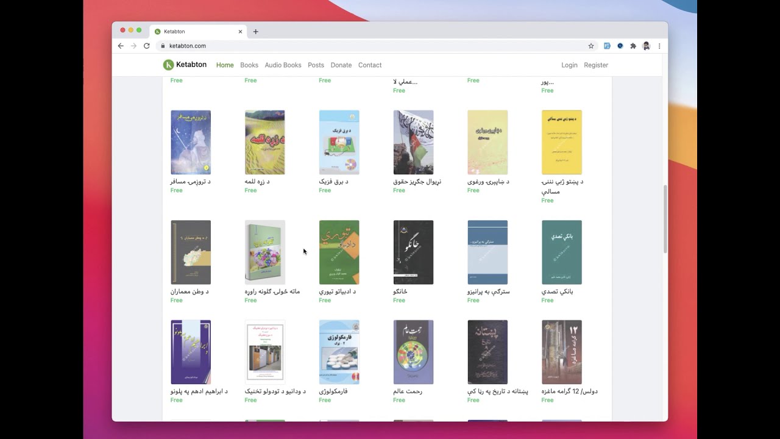Click the padlock site info icon
Image resolution: width=780 pixels, height=439 pixels.
point(163,46)
